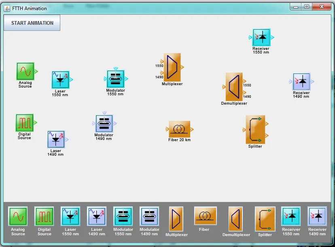Pick Receiver 1490 nm from the palette

click(317, 216)
